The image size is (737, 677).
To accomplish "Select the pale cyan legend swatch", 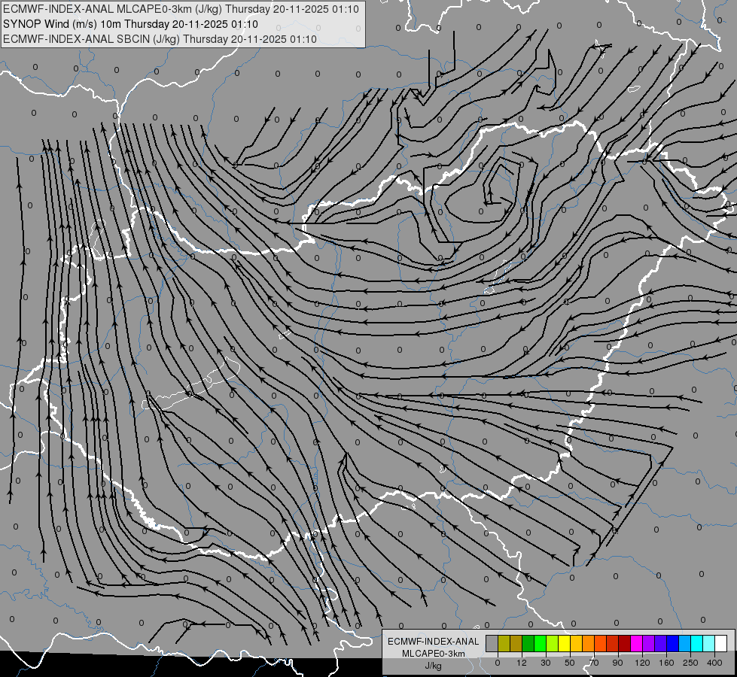I will click(x=709, y=643).
